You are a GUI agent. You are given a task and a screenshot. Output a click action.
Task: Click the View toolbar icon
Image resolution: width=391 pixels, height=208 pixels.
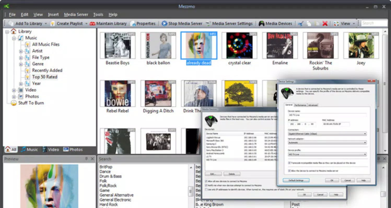336,24
